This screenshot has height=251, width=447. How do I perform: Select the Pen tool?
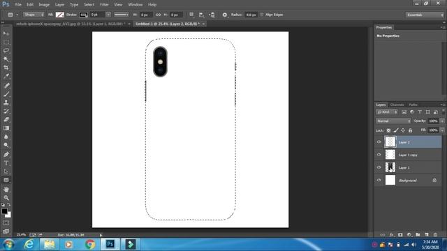6,155
